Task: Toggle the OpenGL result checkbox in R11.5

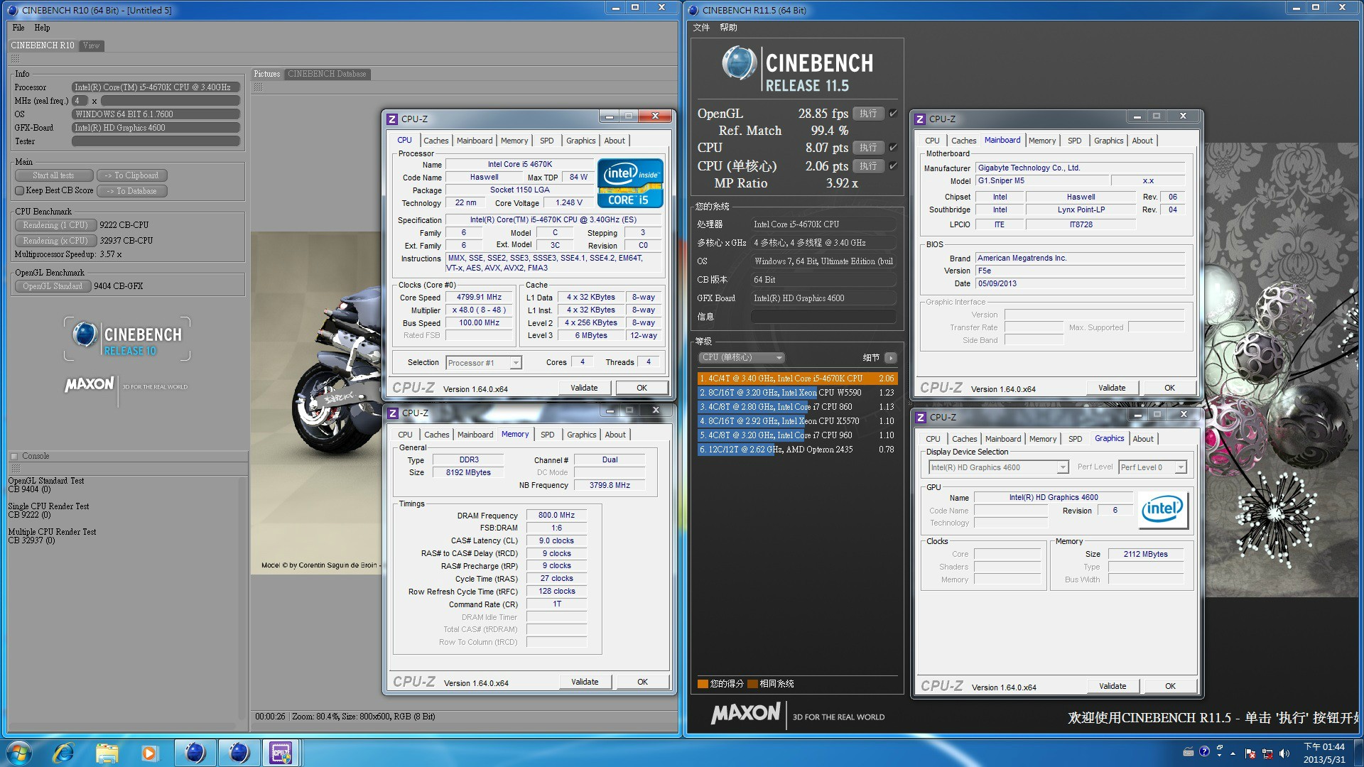Action: [893, 113]
